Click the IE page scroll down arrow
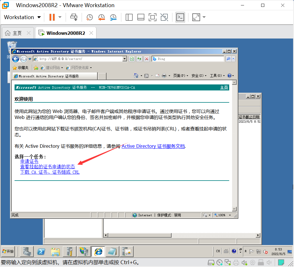 pos(234,209)
